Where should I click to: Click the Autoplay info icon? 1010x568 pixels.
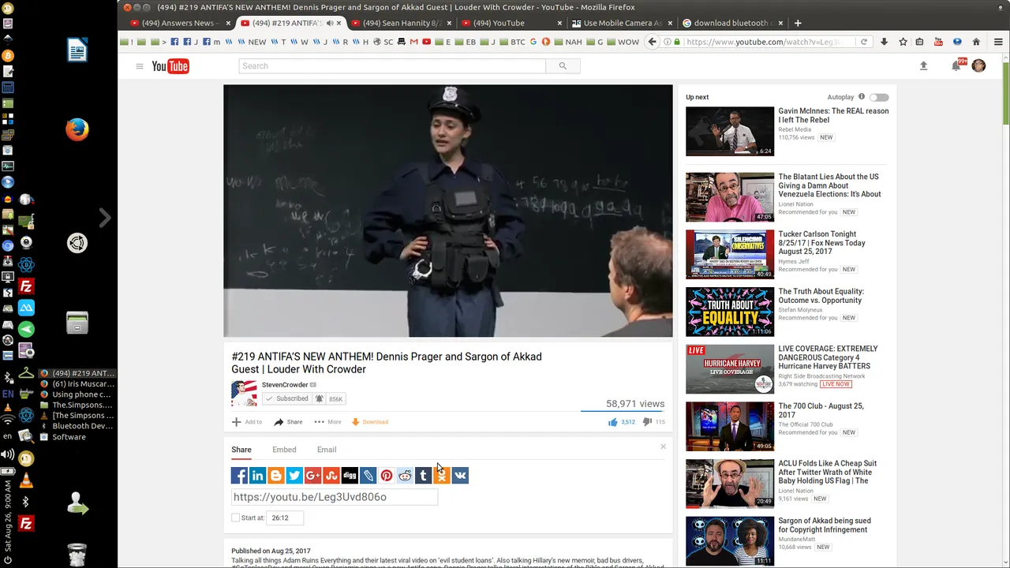(x=862, y=97)
